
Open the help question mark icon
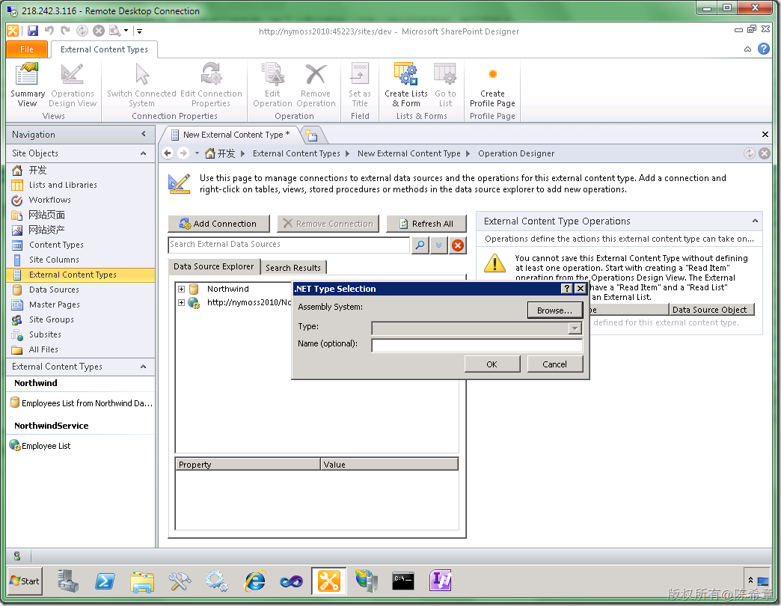tap(764, 49)
